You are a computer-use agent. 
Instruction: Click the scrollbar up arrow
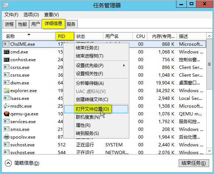(x=209, y=36)
